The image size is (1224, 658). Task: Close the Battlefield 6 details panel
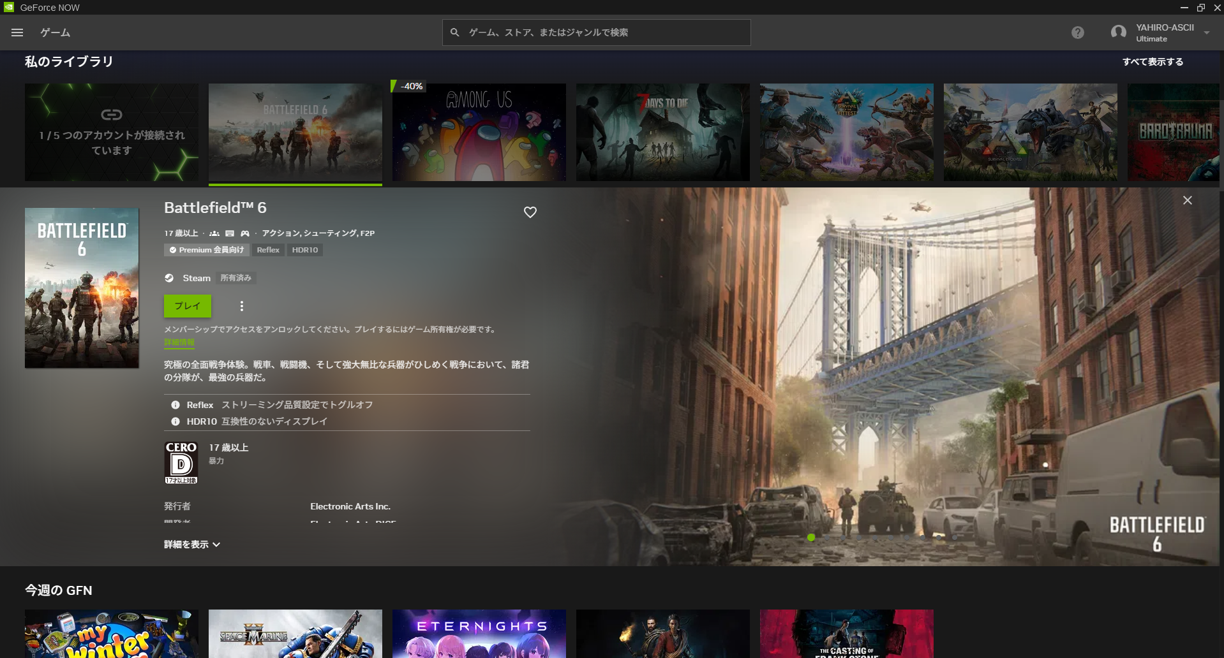1187,200
